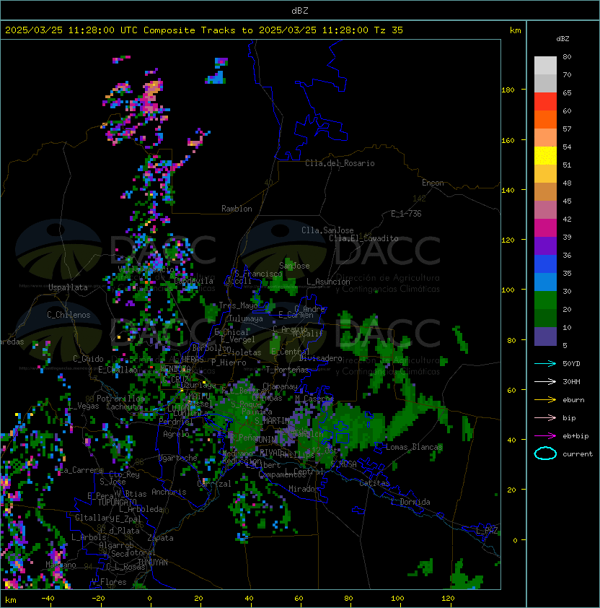The width and height of the screenshot is (600, 608).
Task: Click the 80 dBZ white color swatch
Action: (545, 66)
